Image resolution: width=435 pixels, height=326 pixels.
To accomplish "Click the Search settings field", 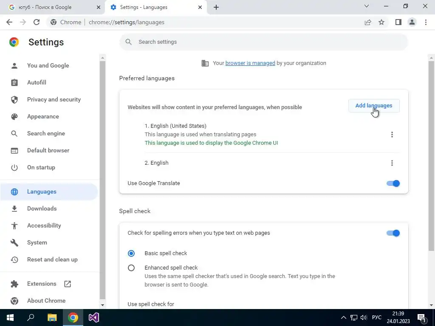I will pos(263,42).
